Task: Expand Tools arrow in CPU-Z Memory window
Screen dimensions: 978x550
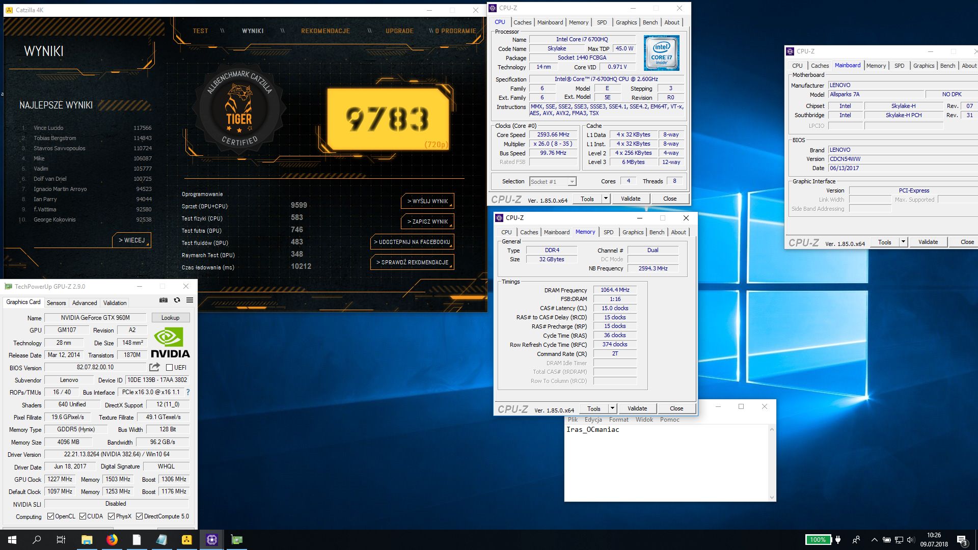Action: coord(612,408)
